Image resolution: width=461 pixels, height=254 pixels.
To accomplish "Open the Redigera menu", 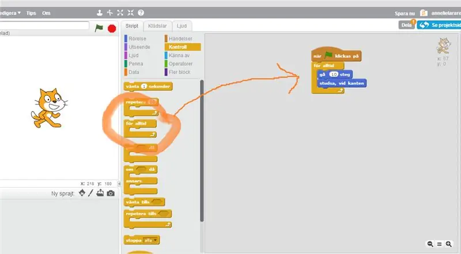I will coord(10,13).
